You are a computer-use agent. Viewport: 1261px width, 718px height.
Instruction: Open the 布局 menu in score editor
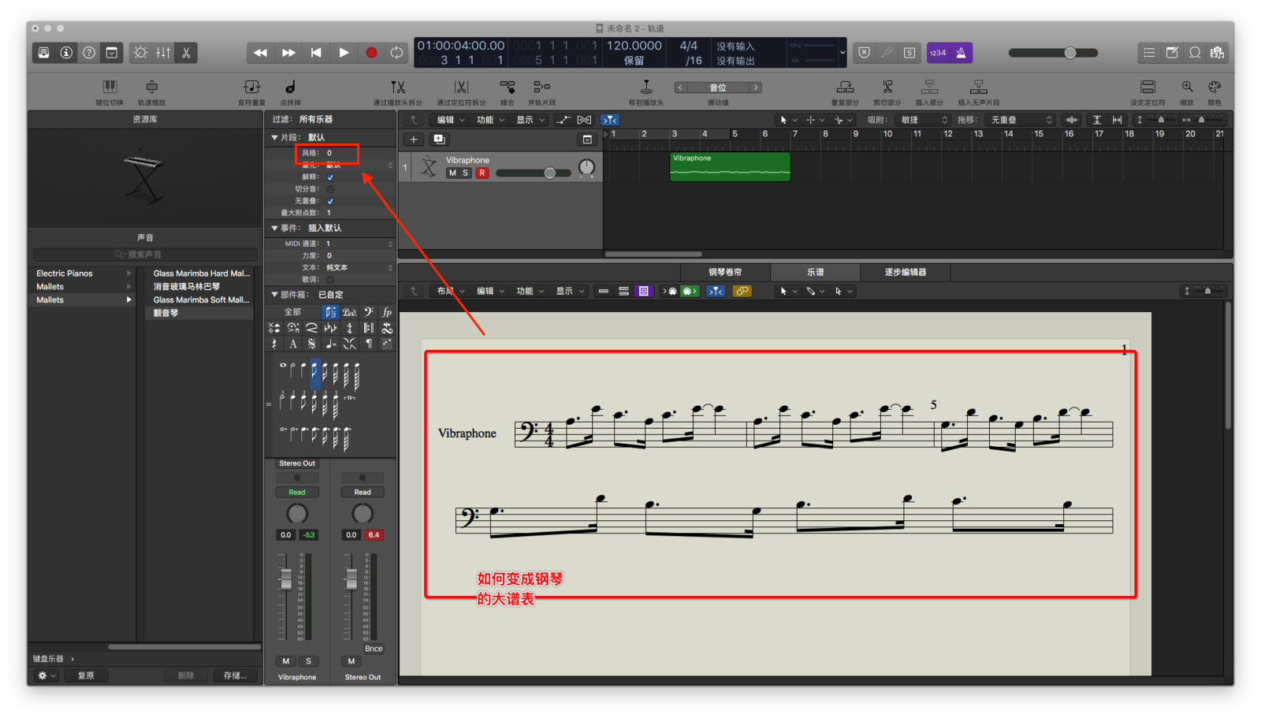pos(451,291)
